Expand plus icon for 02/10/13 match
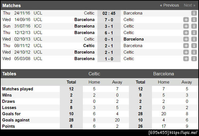The height and width of the screenshot is (136, 199). point(186,39)
